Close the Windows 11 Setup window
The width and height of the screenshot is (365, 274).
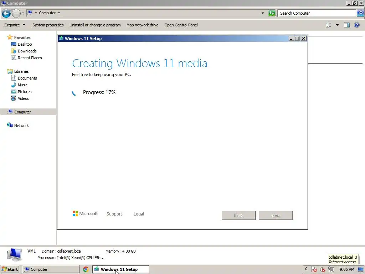(304, 39)
